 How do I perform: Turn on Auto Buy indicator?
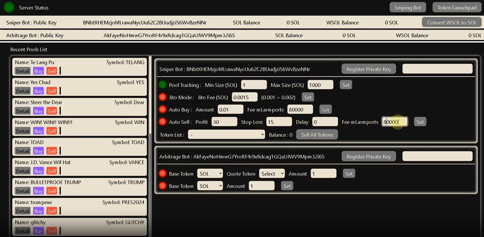[x=162, y=109]
